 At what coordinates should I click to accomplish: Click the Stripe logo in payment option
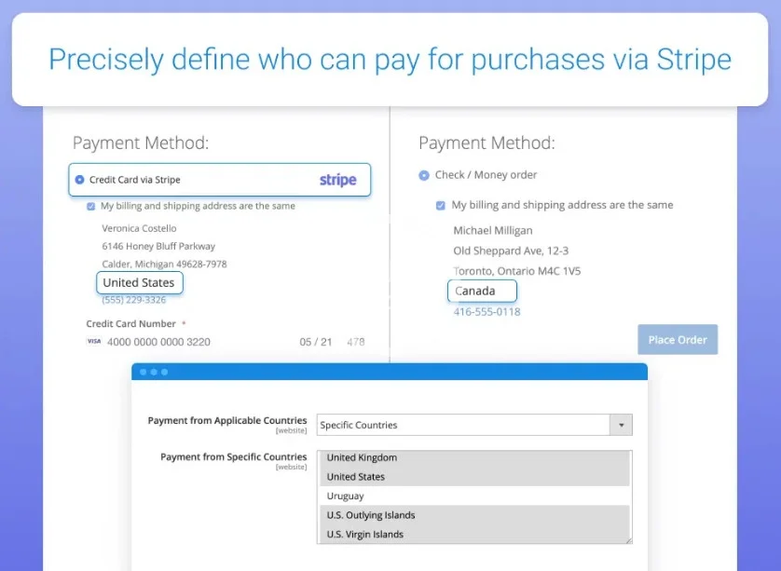tap(337, 180)
